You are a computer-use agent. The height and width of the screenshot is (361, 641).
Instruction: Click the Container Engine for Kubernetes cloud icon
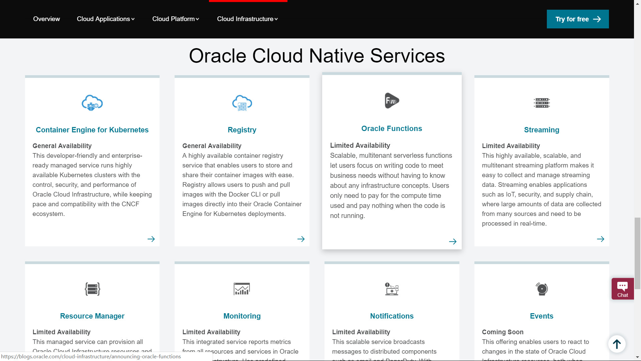pos(92,103)
